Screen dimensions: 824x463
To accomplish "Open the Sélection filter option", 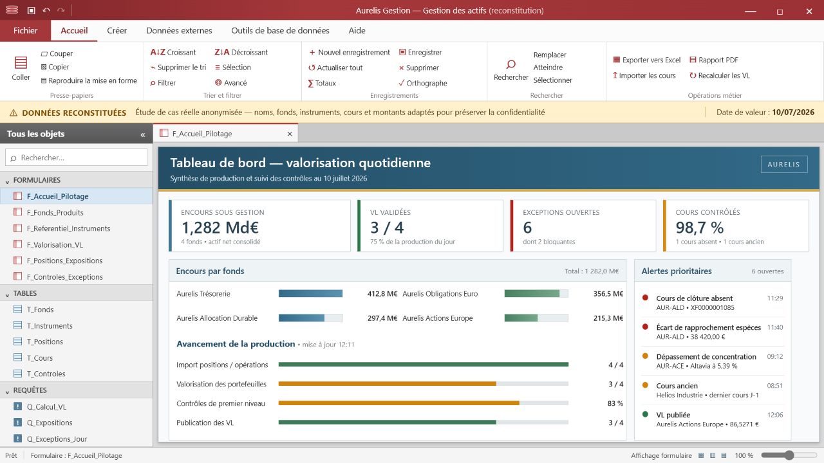I will click(x=232, y=68).
